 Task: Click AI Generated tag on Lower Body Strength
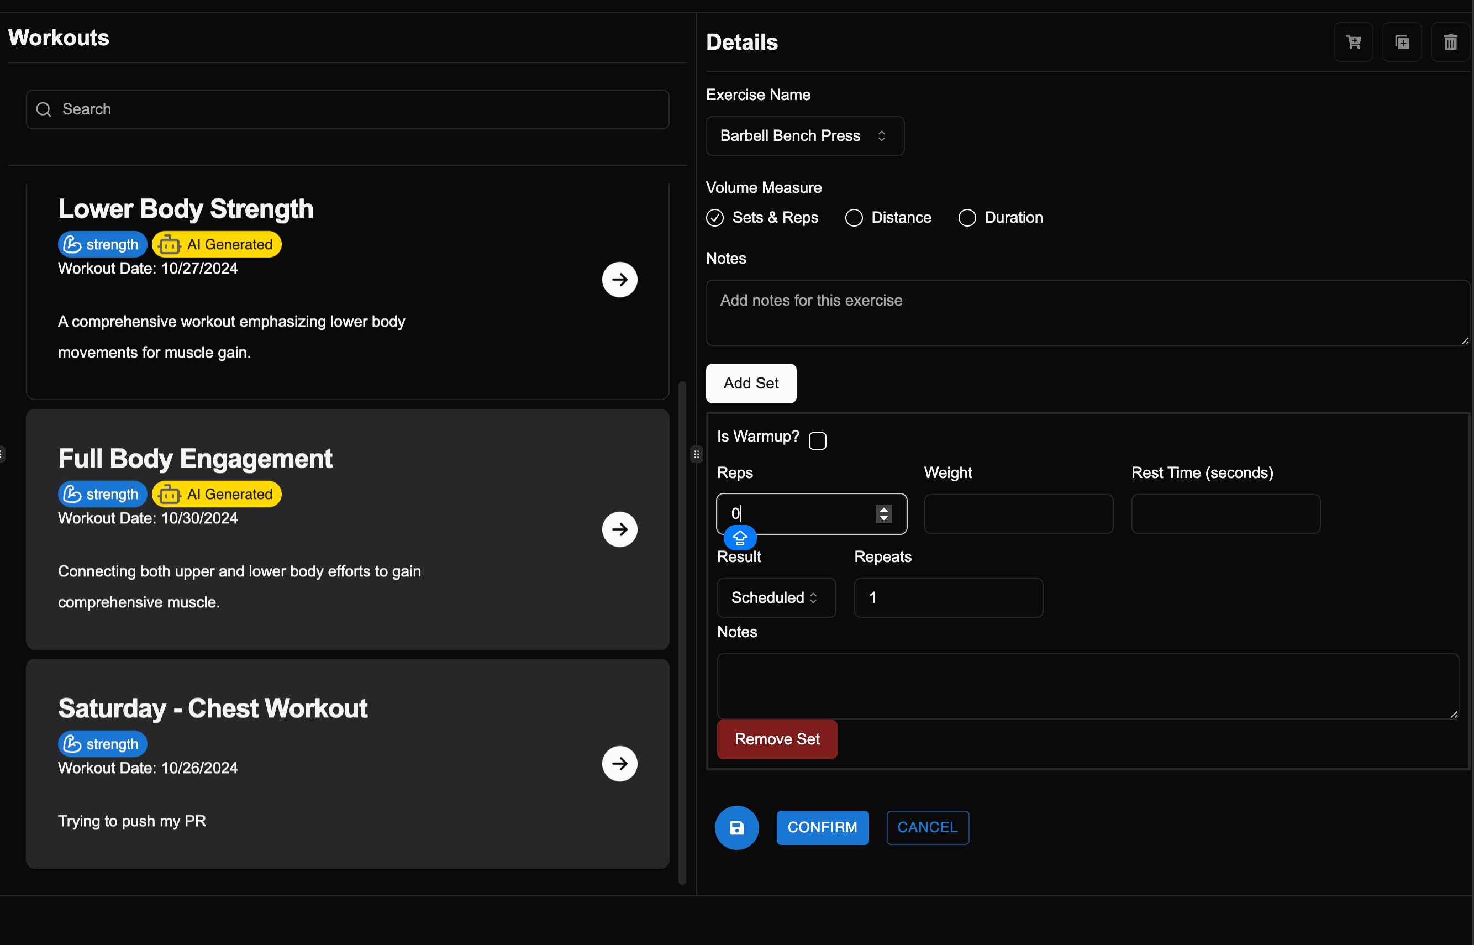pos(217,244)
